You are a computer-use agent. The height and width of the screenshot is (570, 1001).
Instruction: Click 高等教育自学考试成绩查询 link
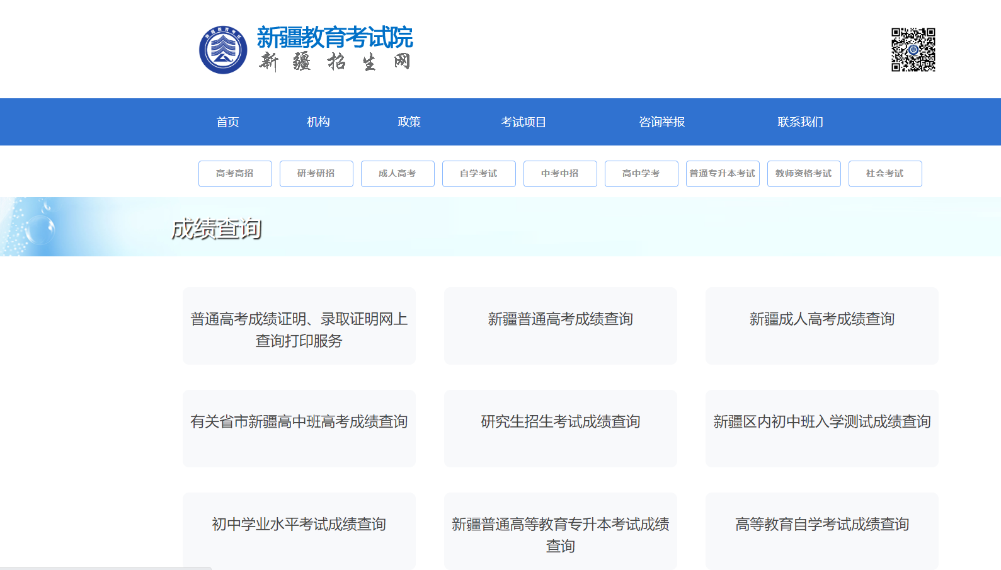click(x=821, y=525)
